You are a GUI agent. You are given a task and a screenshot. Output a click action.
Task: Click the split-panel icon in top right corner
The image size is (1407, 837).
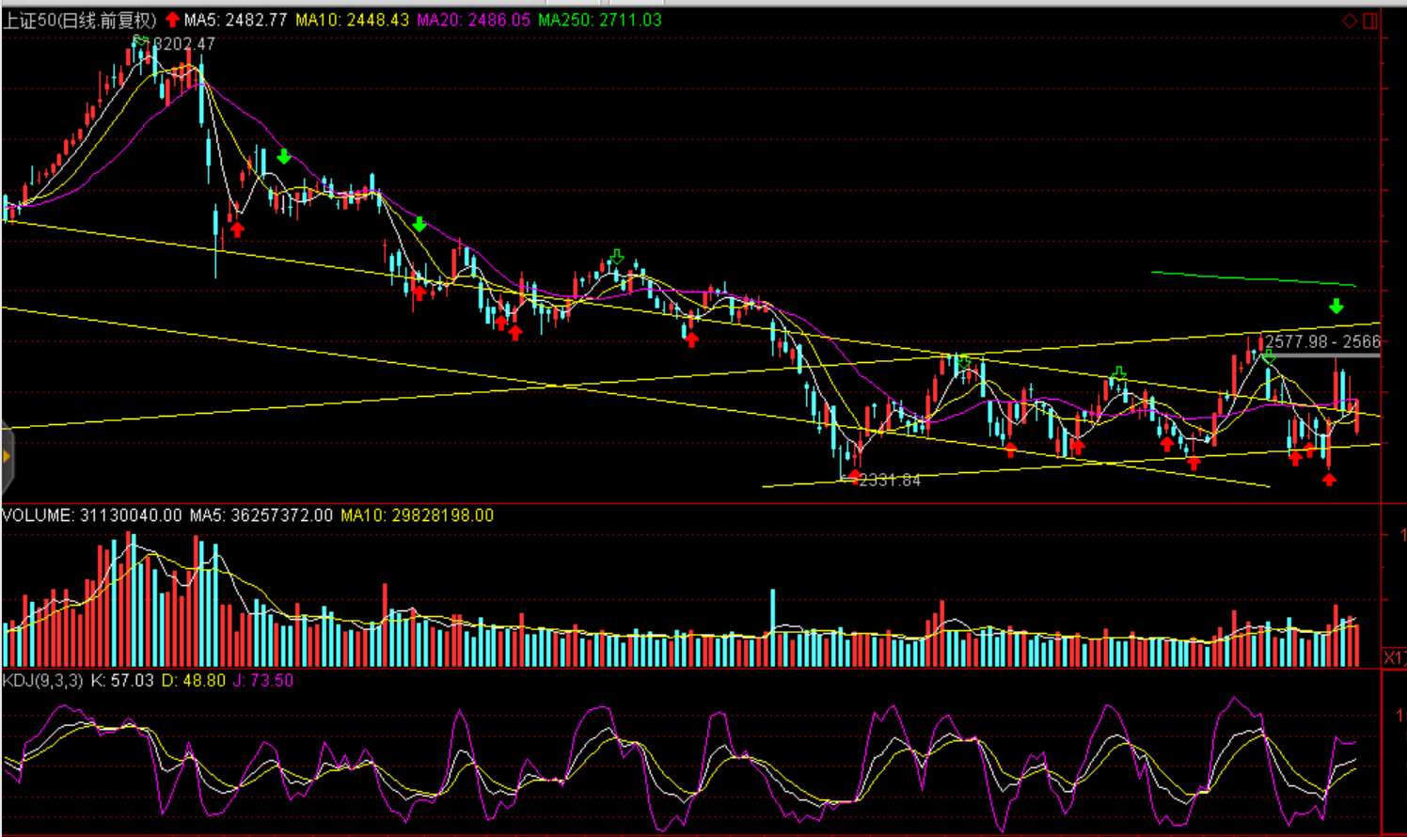pos(1370,21)
